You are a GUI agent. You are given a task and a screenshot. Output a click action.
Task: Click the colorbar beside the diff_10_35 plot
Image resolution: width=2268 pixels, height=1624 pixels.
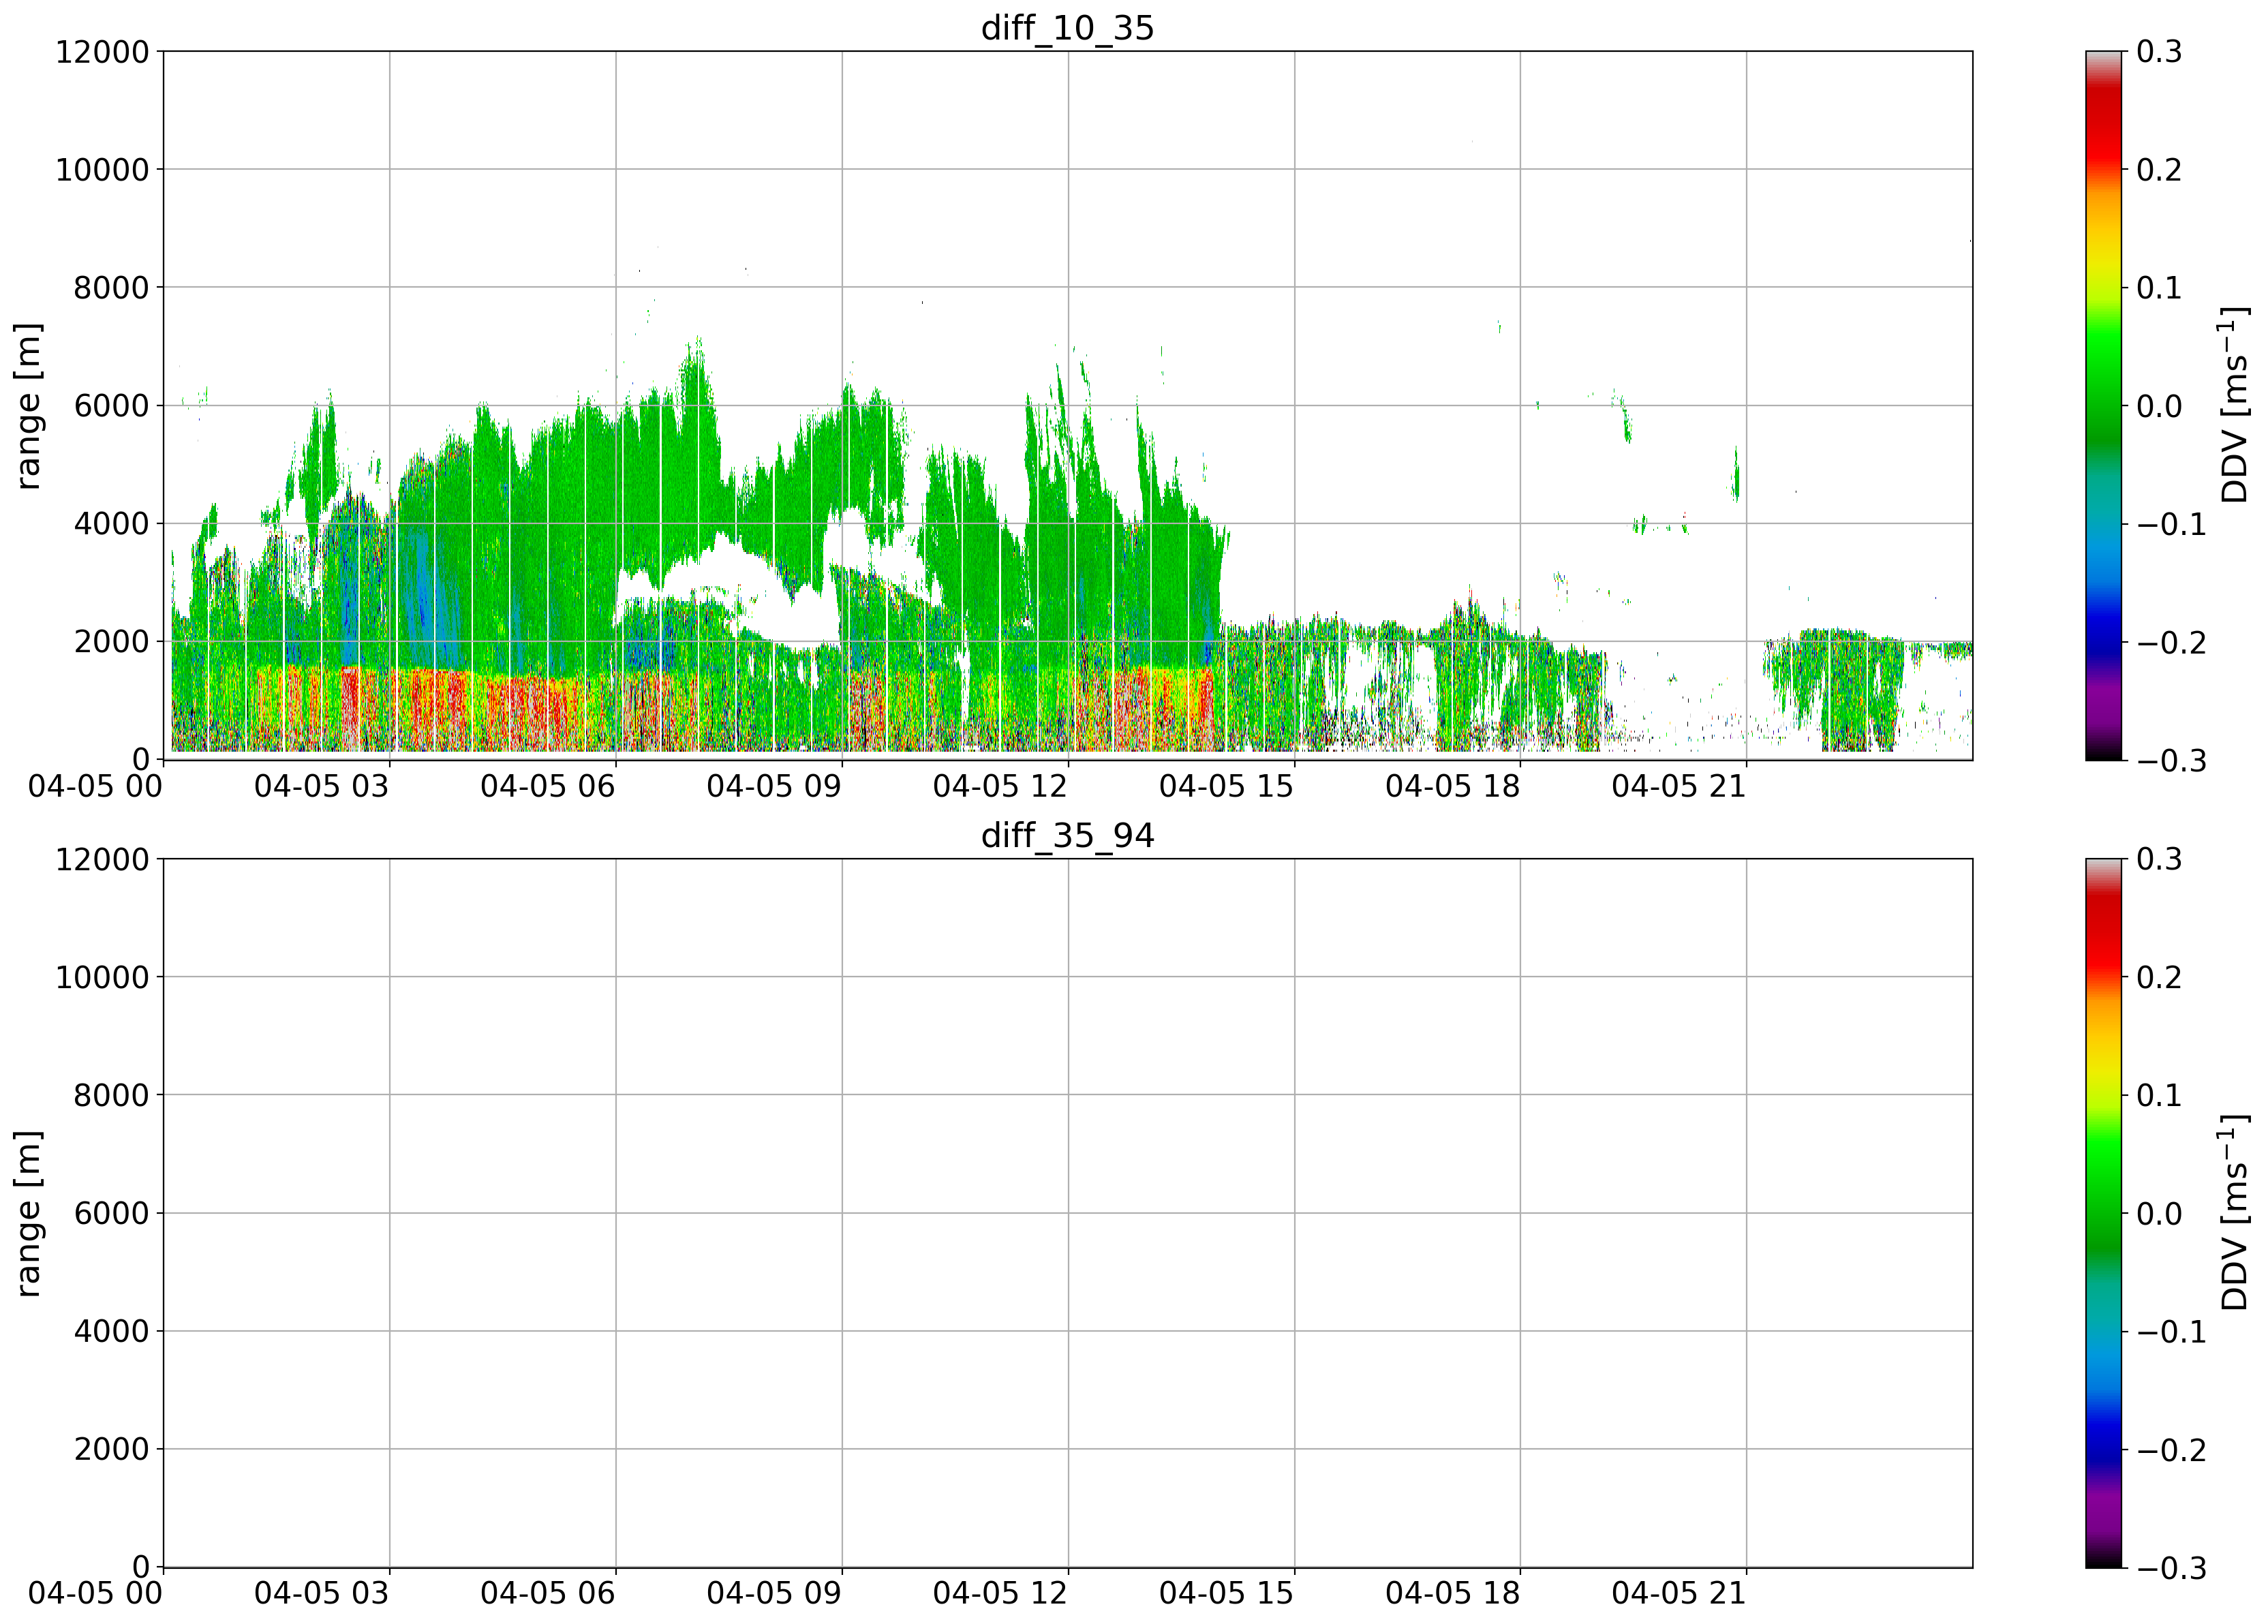(2103, 406)
